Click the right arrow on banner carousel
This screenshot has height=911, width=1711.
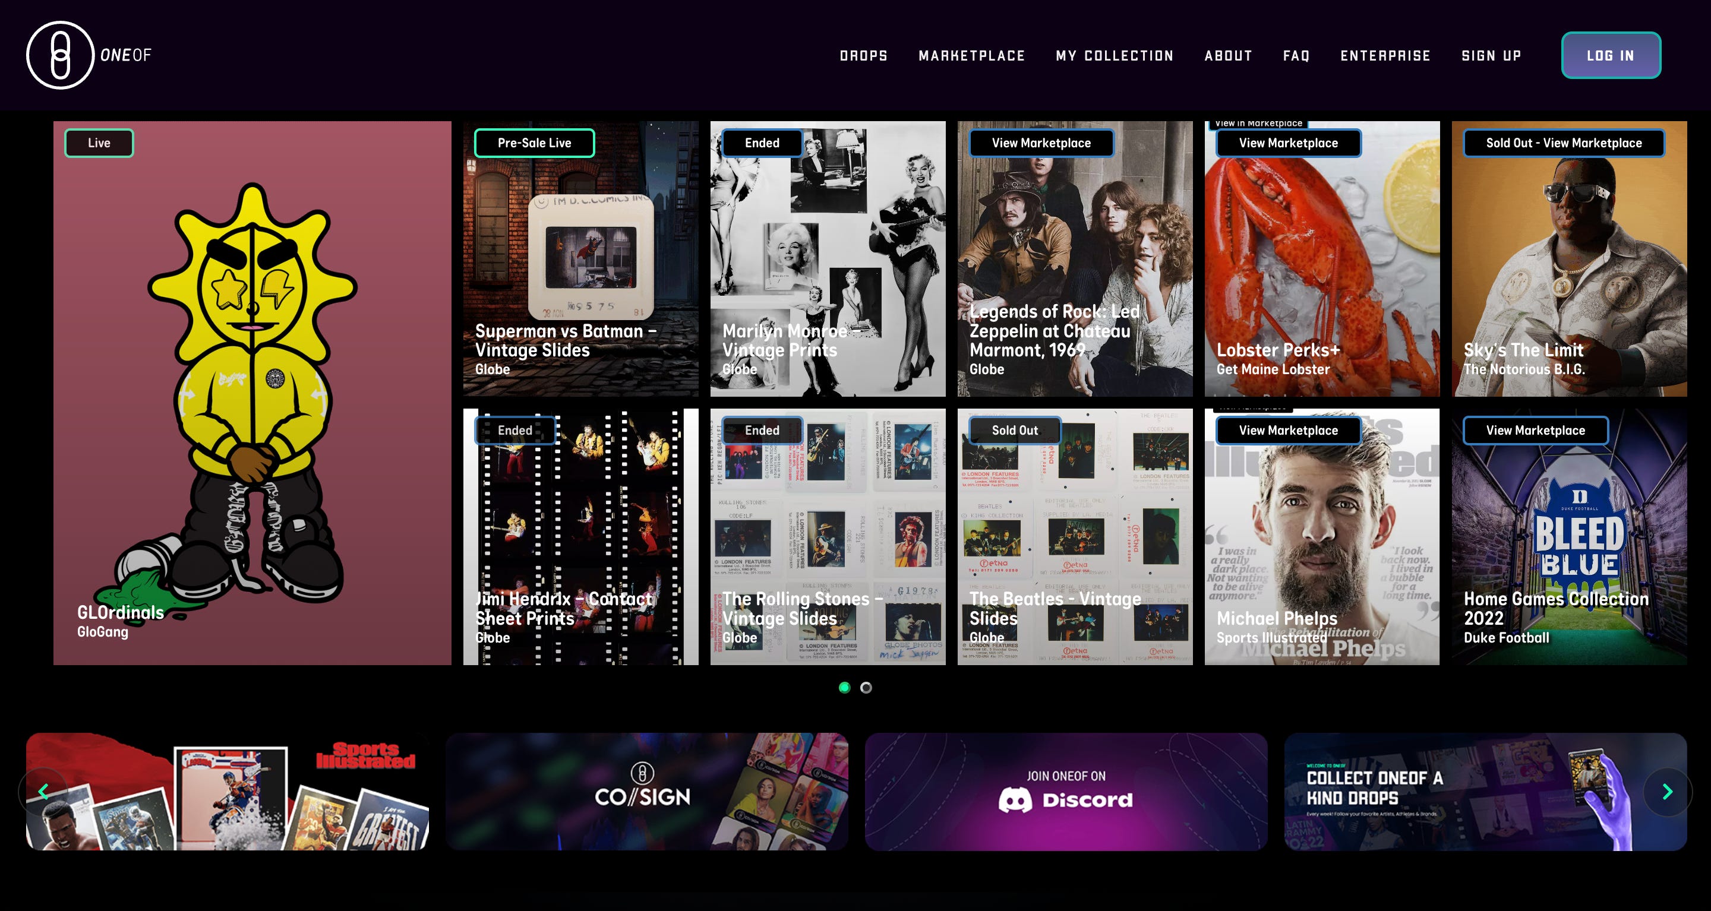pyautogui.click(x=1667, y=792)
